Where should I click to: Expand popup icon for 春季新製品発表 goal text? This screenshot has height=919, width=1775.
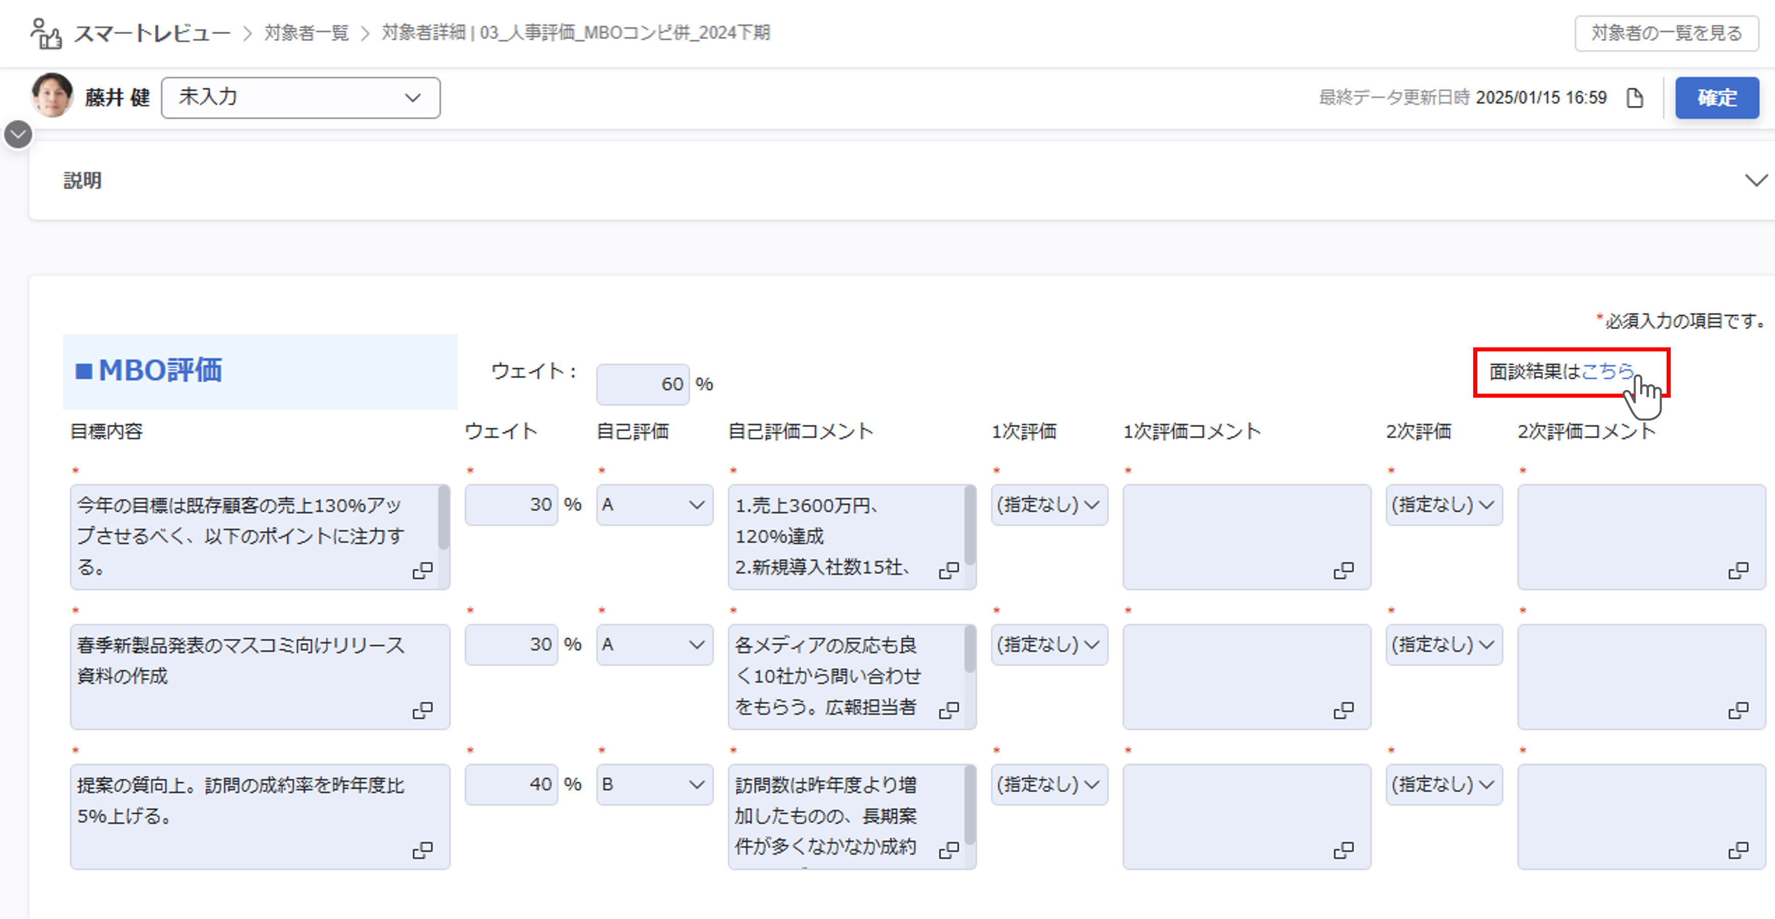422,710
